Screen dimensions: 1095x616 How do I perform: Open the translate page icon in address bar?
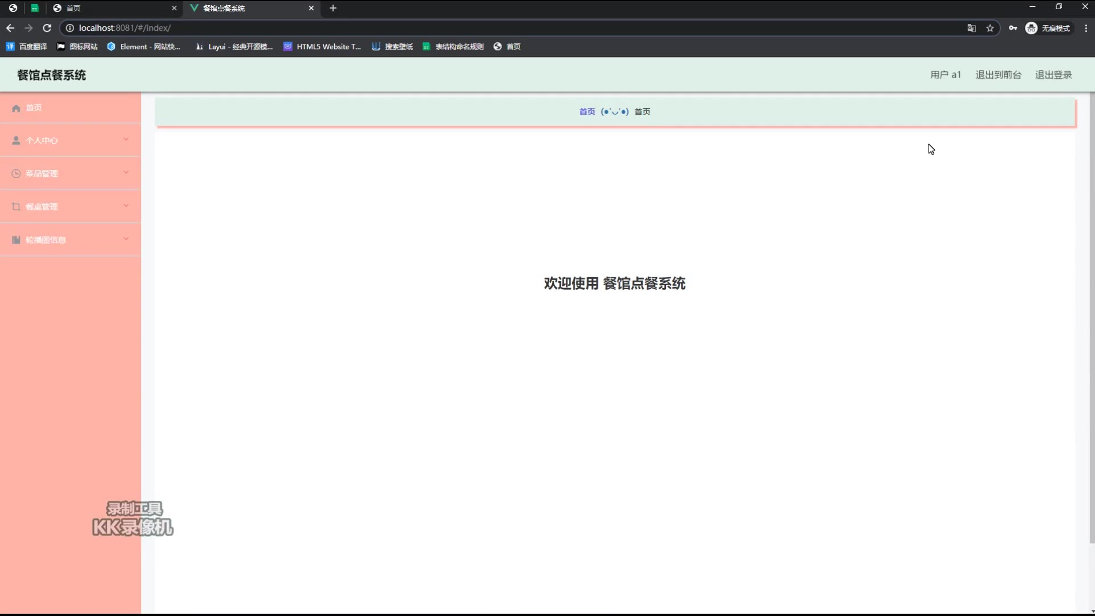coord(972,28)
